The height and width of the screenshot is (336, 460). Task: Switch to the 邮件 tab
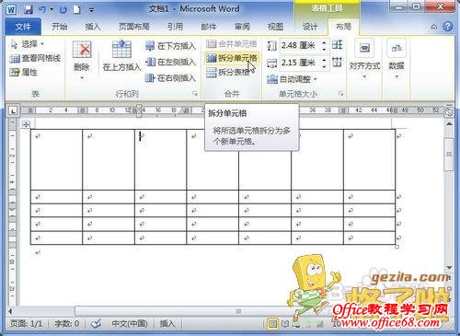(209, 27)
